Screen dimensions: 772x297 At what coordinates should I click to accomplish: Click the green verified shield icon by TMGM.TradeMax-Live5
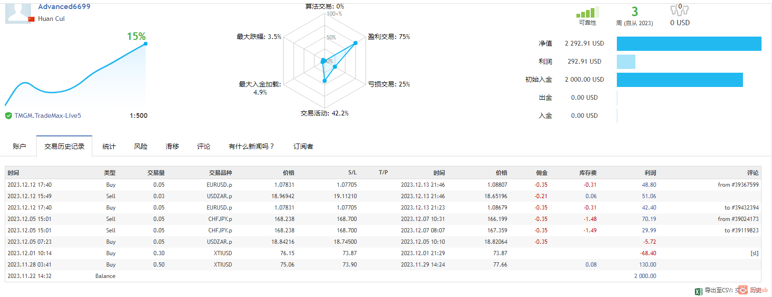click(x=8, y=115)
